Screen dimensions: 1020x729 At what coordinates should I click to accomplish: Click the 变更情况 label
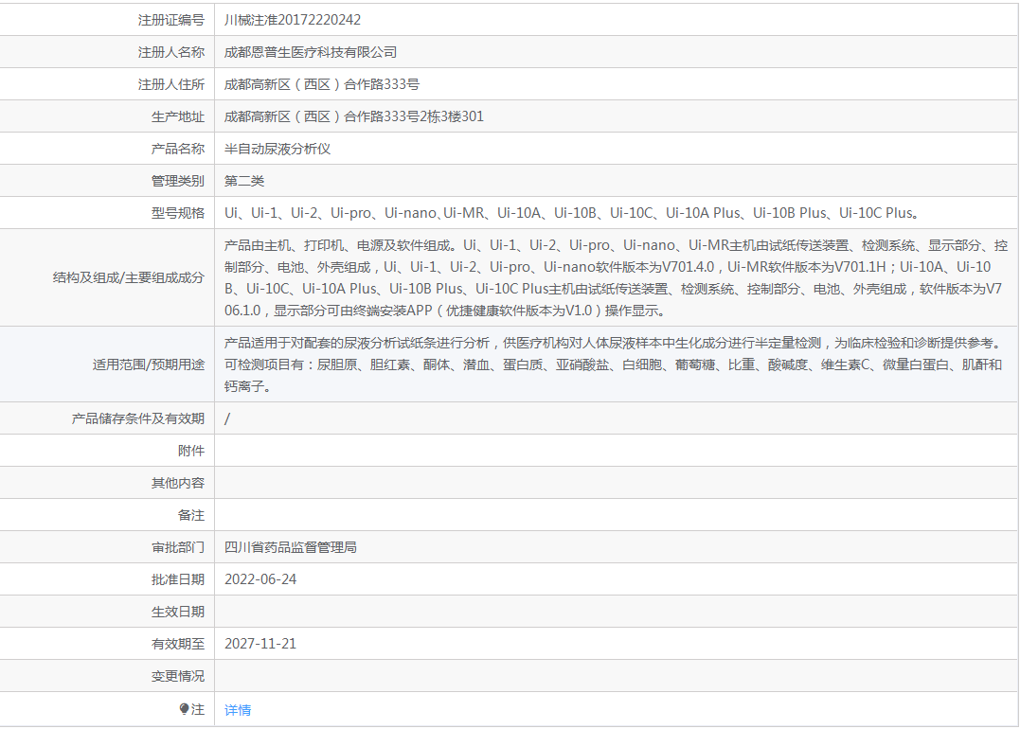pyautogui.click(x=178, y=676)
